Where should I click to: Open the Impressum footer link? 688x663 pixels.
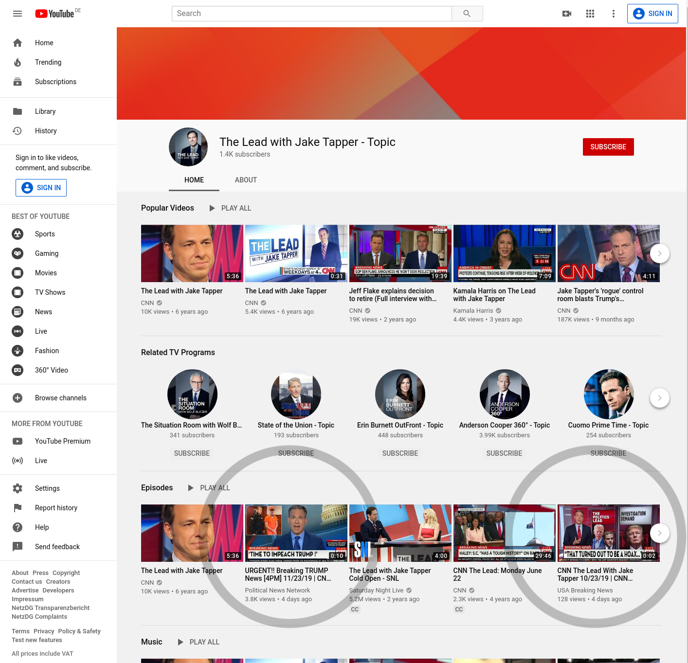click(x=28, y=599)
